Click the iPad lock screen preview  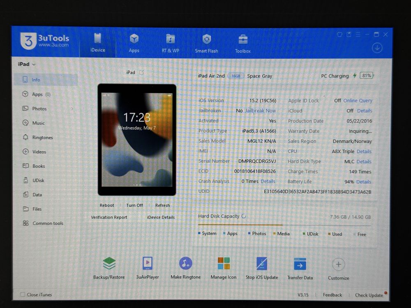tap(137, 140)
